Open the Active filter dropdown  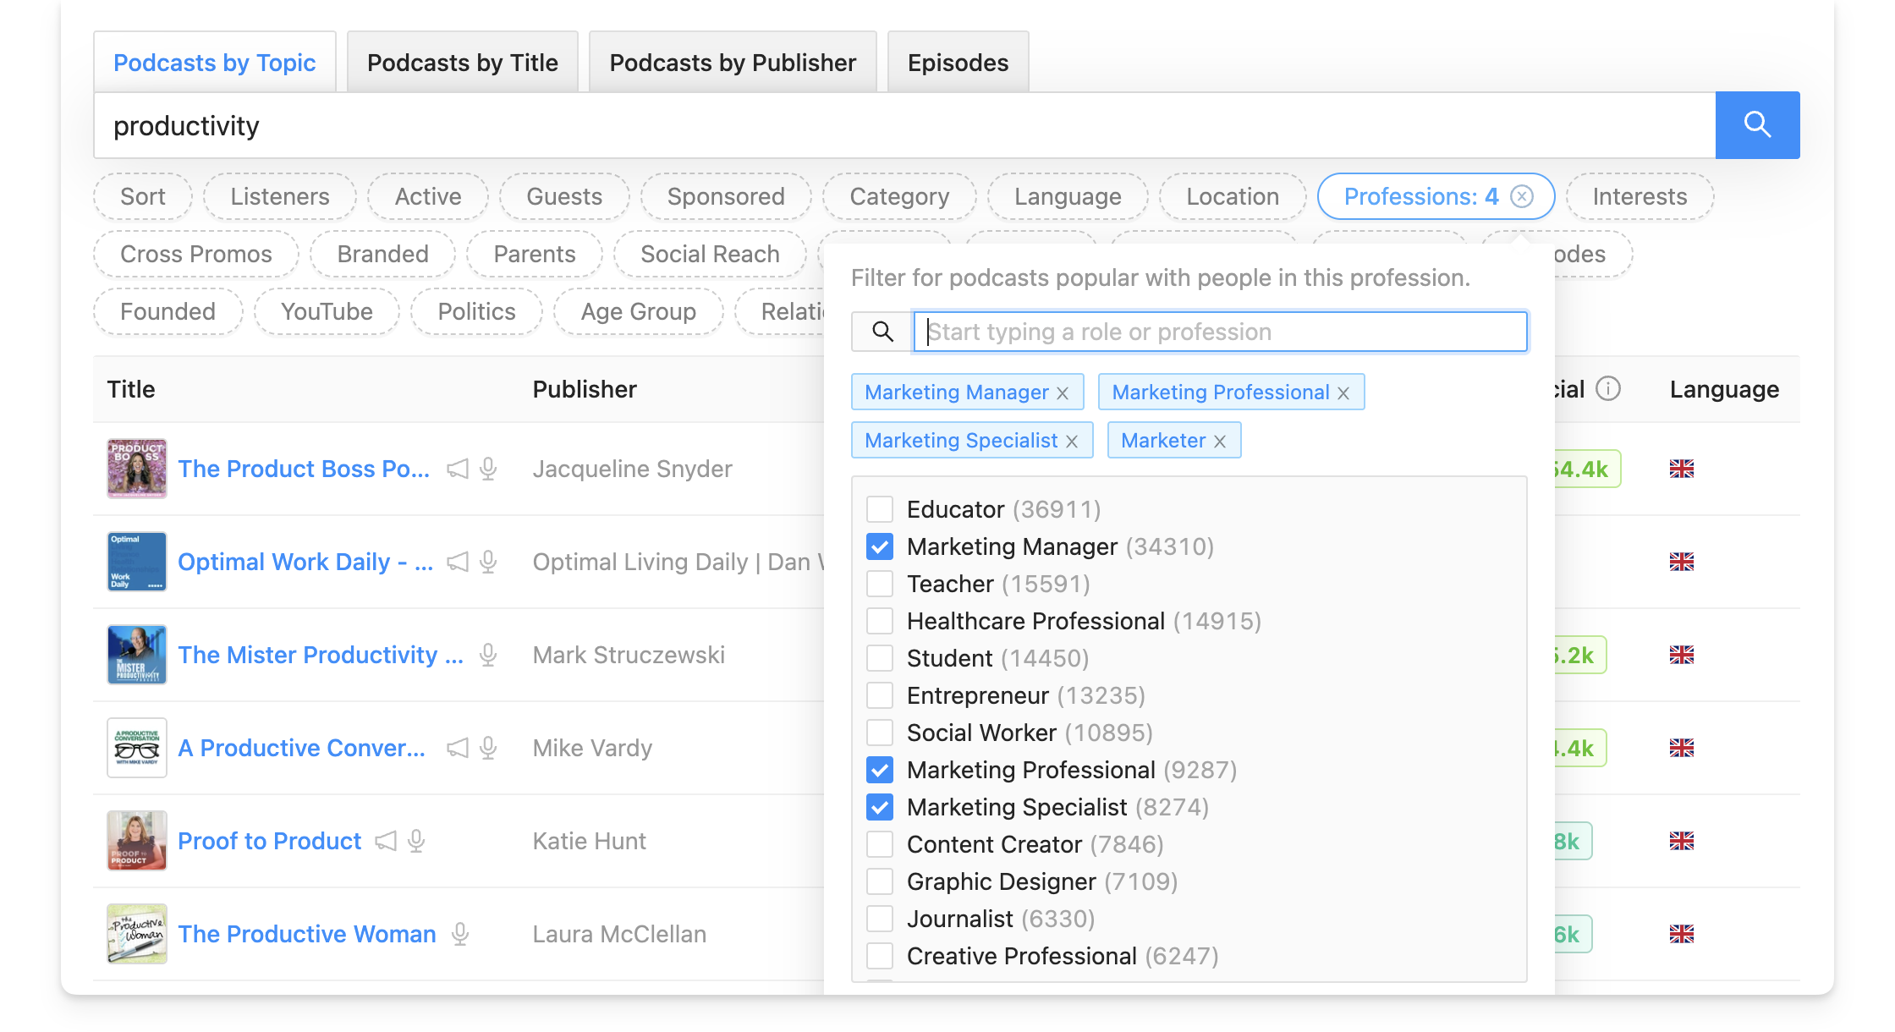tap(428, 196)
